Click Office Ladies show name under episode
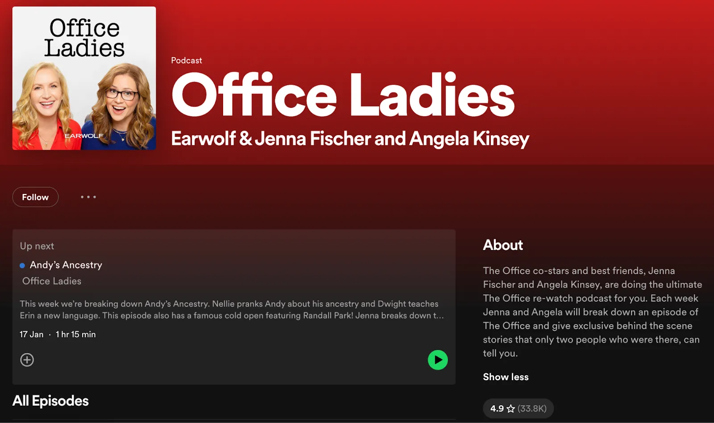The width and height of the screenshot is (714, 423). [x=52, y=281]
